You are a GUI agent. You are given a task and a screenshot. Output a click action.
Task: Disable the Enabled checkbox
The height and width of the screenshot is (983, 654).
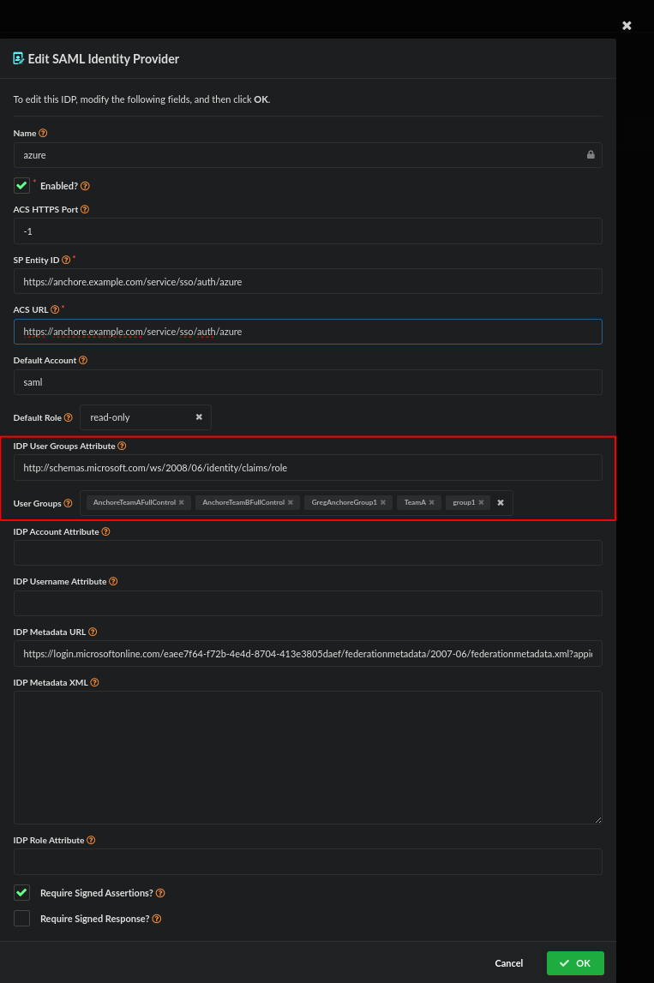21,185
